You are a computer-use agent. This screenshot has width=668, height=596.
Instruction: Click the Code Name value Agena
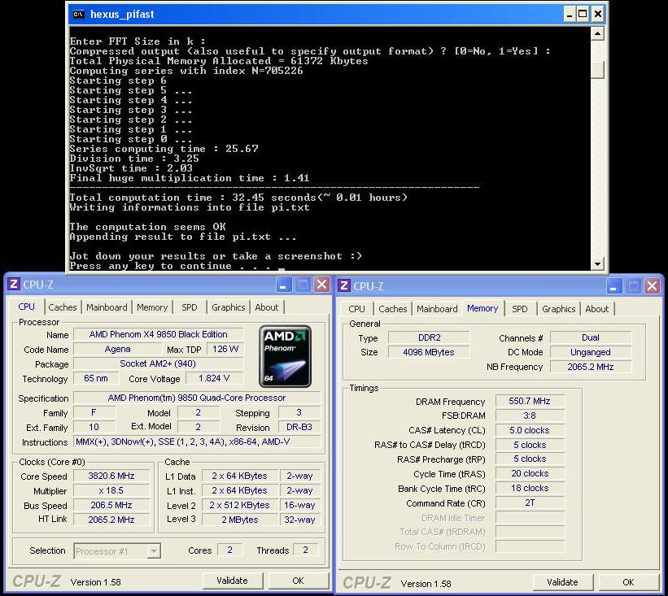pyautogui.click(x=118, y=349)
